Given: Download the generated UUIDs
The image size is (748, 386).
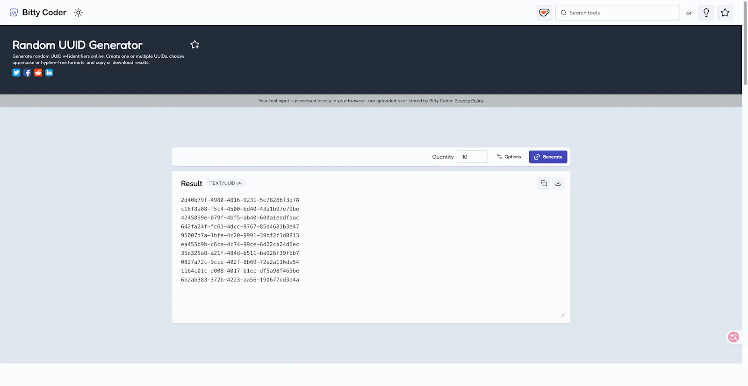Looking at the screenshot, I should click(558, 183).
